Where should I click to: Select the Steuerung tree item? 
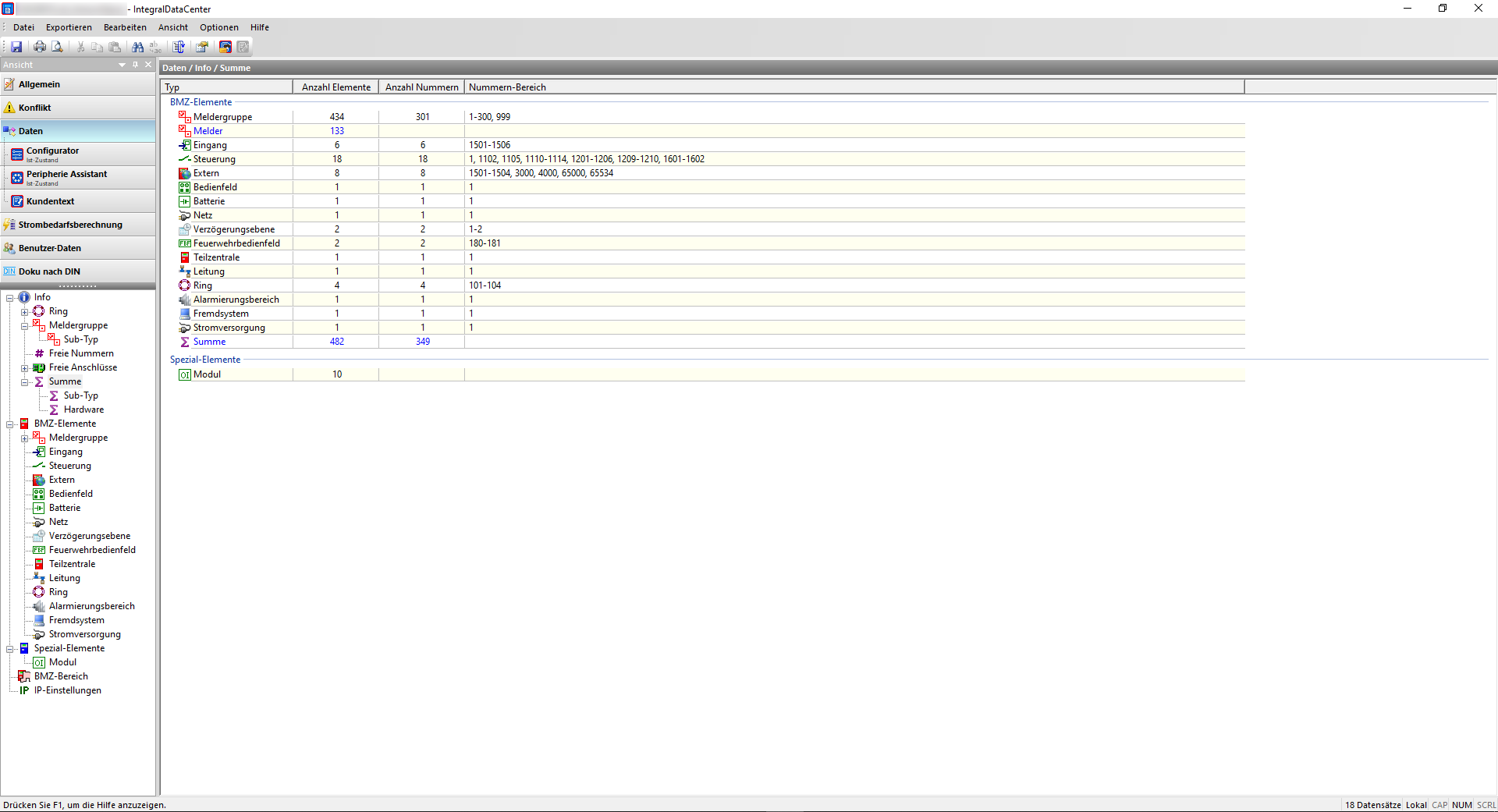pos(69,466)
